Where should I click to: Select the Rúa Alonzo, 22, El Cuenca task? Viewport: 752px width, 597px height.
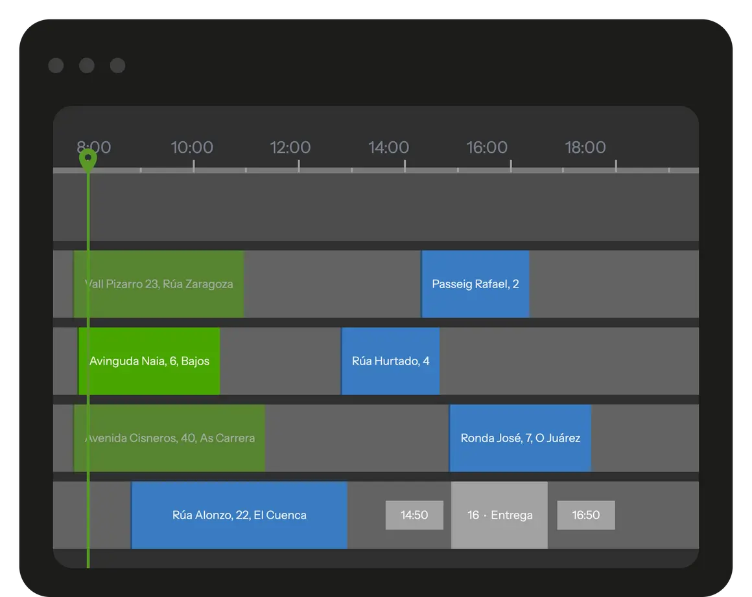click(x=239, y=515)
